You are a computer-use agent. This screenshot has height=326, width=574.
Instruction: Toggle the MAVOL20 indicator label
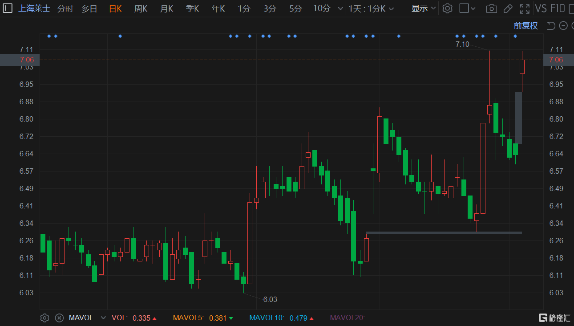pos(348,318)
